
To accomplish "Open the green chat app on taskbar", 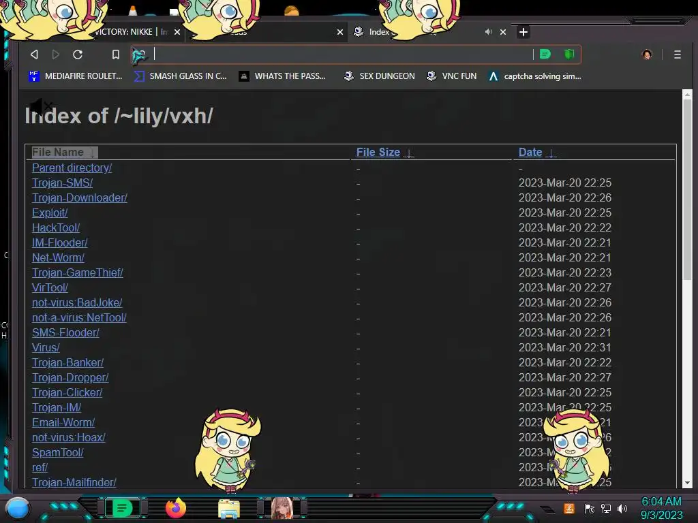I will coord(123,508).
